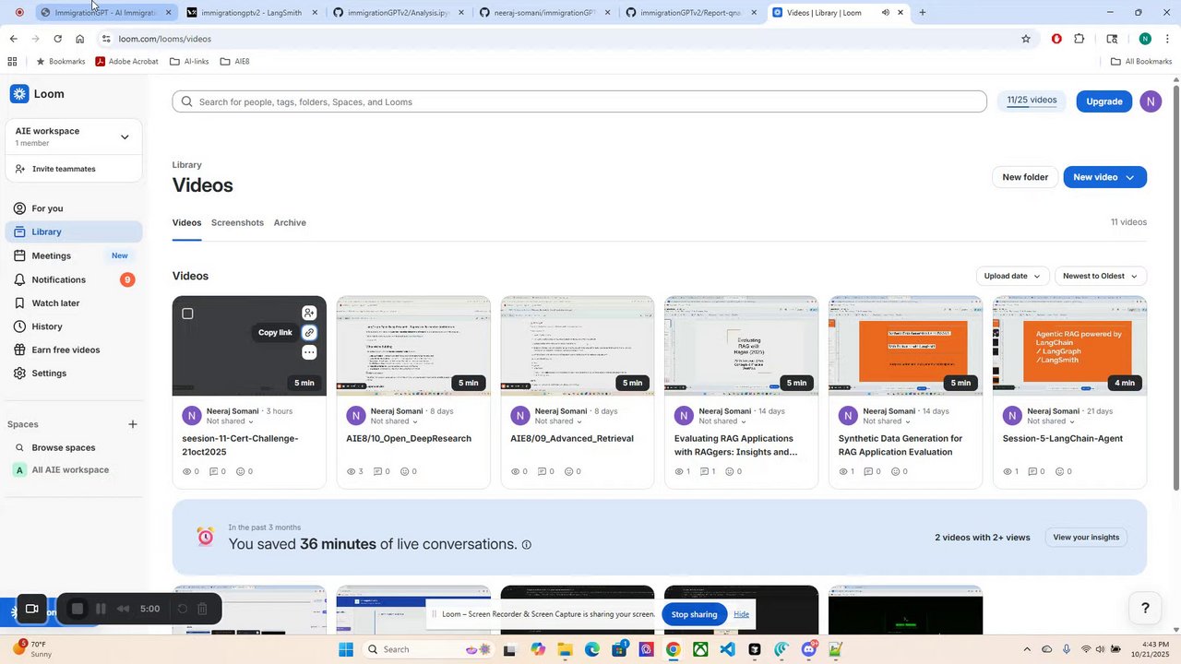Click the New folder button
The width and height of the screenshot is (1181, 664).
pos(1025,177)
